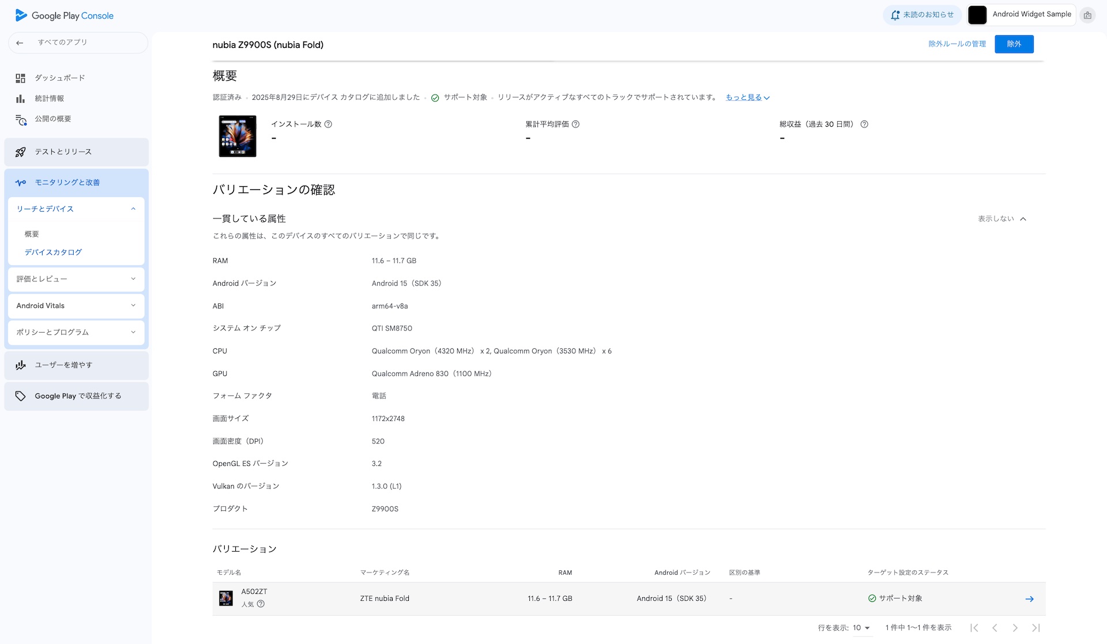Open 除外ルールの管理 link

[x=957, y=44]
